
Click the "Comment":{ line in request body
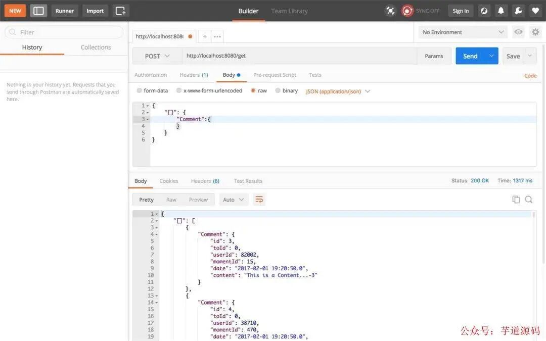pos(194,119)
